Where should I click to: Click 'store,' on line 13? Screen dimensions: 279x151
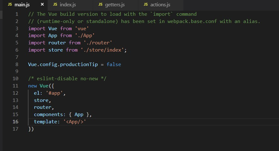tap(42, 100)
